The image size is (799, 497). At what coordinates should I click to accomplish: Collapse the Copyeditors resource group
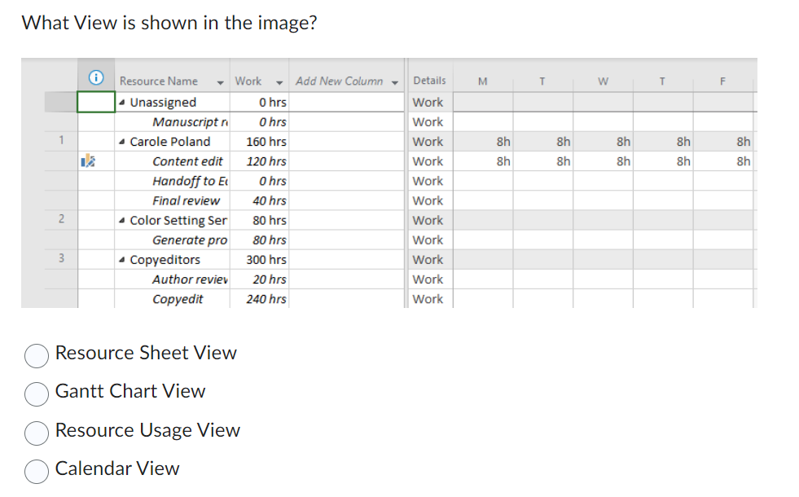point(123,259)
